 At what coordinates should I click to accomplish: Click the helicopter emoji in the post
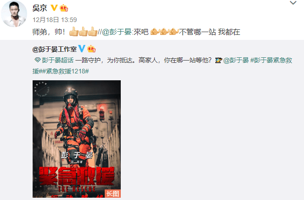click(x=219, y=61)
